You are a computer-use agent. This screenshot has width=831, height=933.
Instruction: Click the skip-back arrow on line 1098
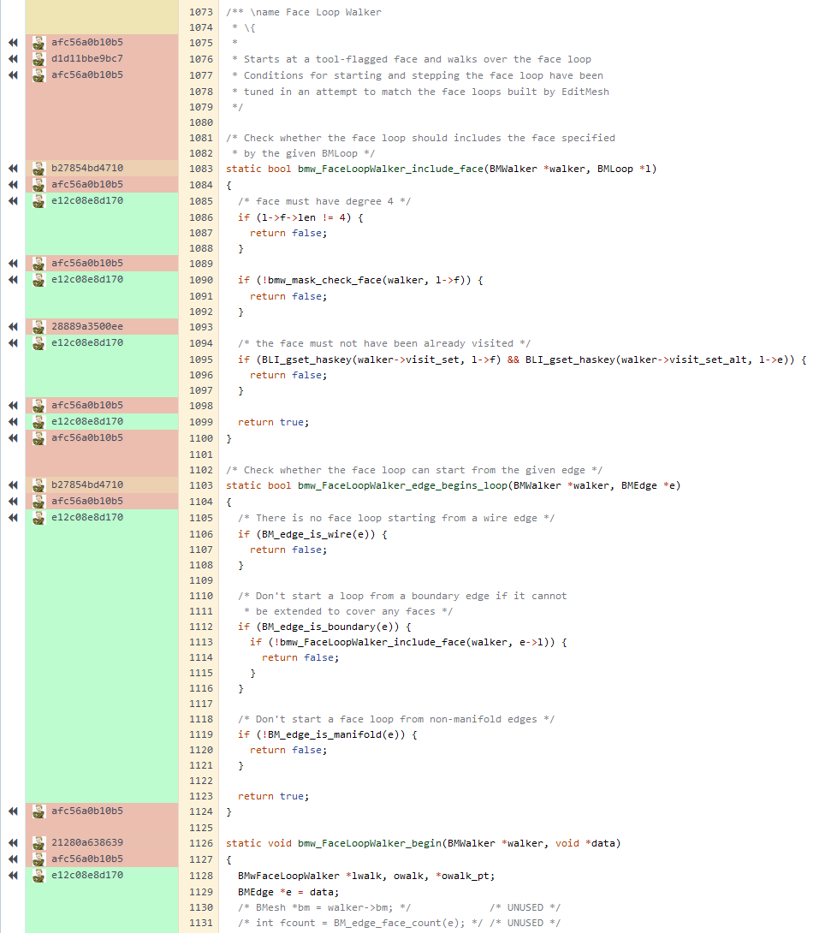point(13,405)
